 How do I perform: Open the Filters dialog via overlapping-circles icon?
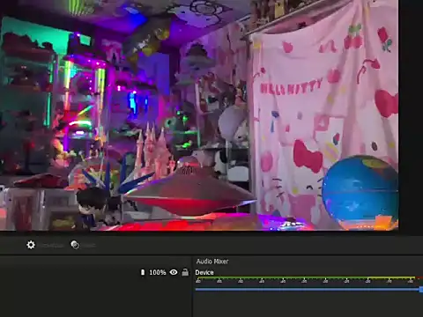tap(75, 245)
